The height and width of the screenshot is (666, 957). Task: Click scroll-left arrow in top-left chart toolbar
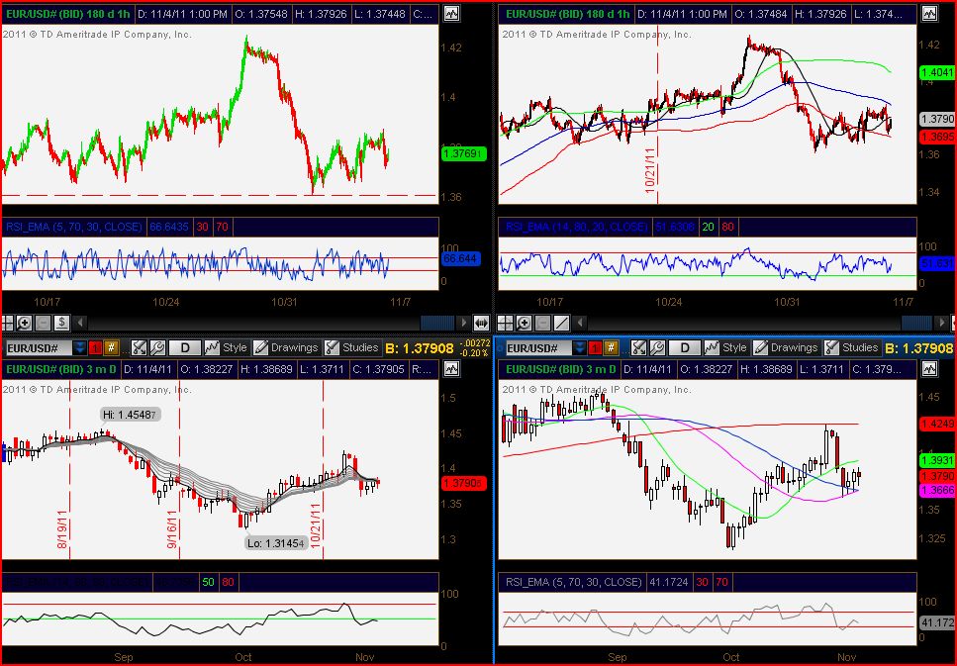click(x=80, y=323)
